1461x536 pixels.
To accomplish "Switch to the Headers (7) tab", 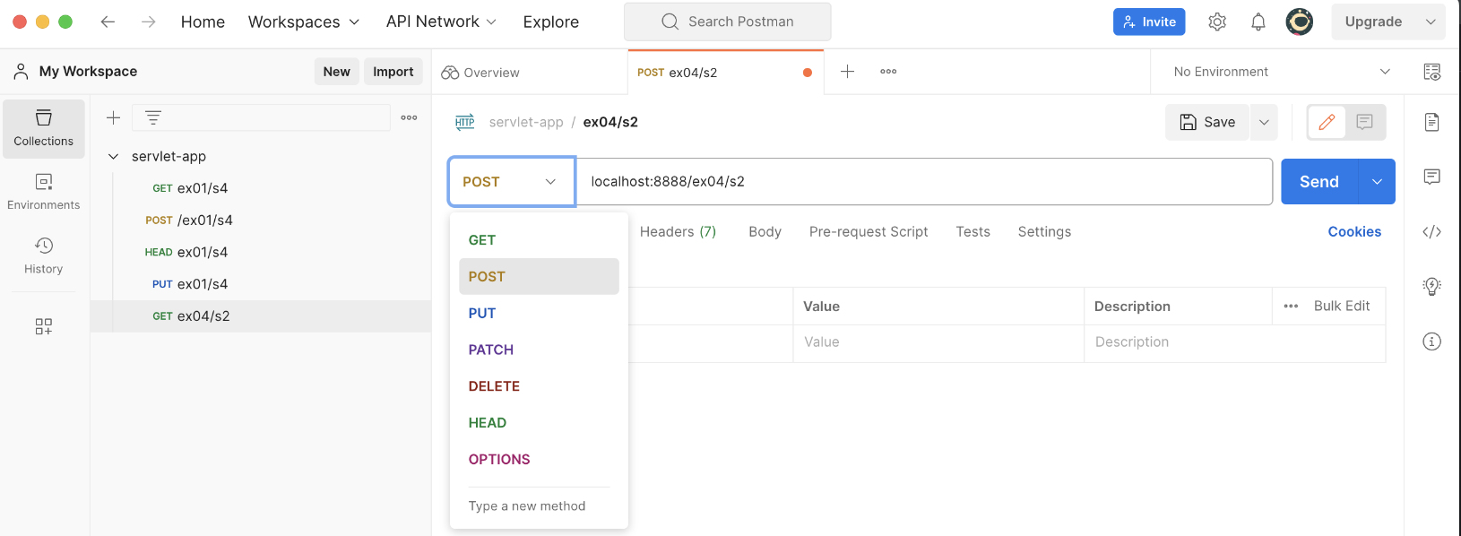I will [678, 231].
